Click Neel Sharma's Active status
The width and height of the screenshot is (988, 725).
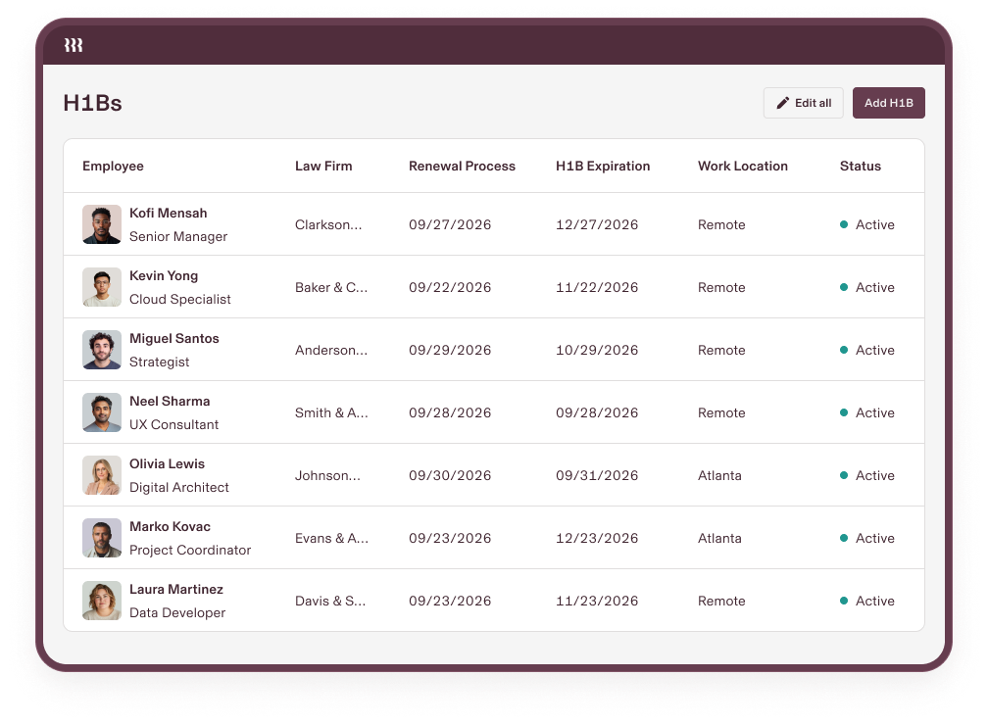867,412
